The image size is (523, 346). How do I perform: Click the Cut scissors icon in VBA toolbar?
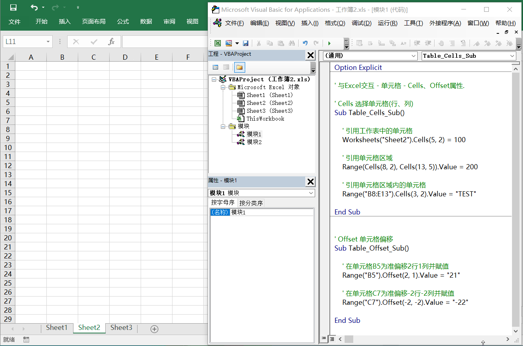pyautogui.click(x=259, y=43)
